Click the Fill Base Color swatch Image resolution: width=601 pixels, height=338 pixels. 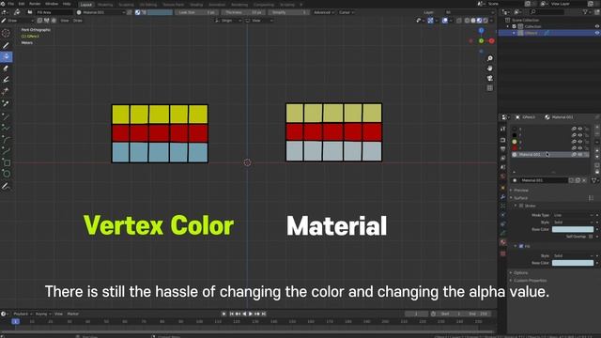(573, 263)
